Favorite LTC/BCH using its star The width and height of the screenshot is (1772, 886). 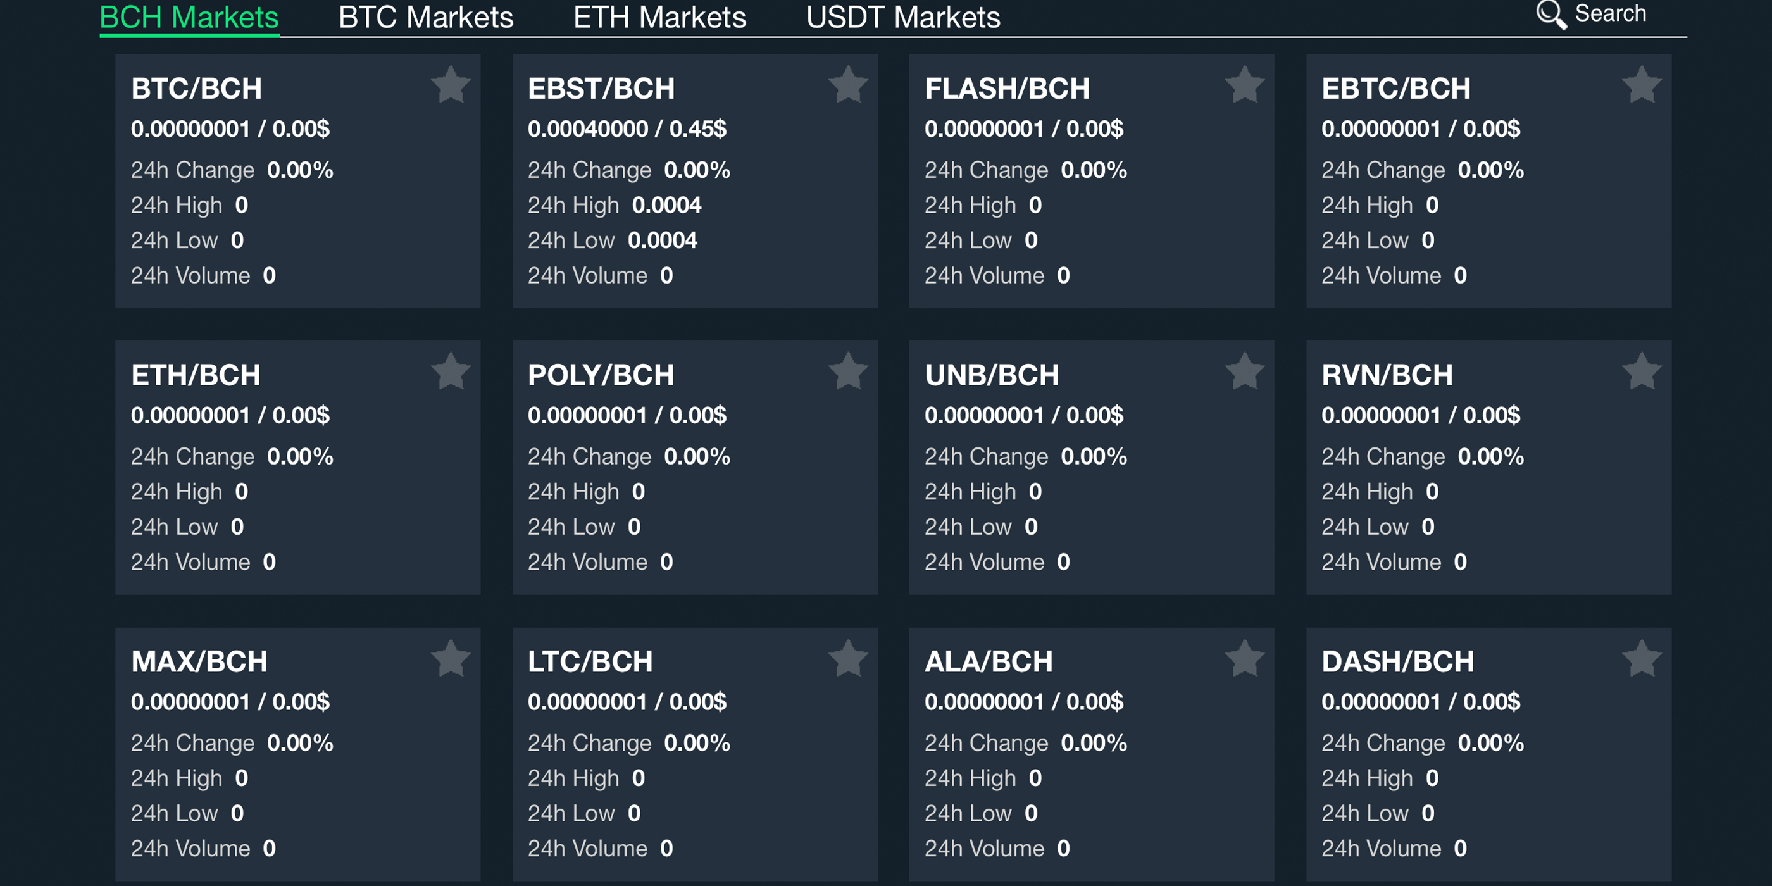coord(847,658)
